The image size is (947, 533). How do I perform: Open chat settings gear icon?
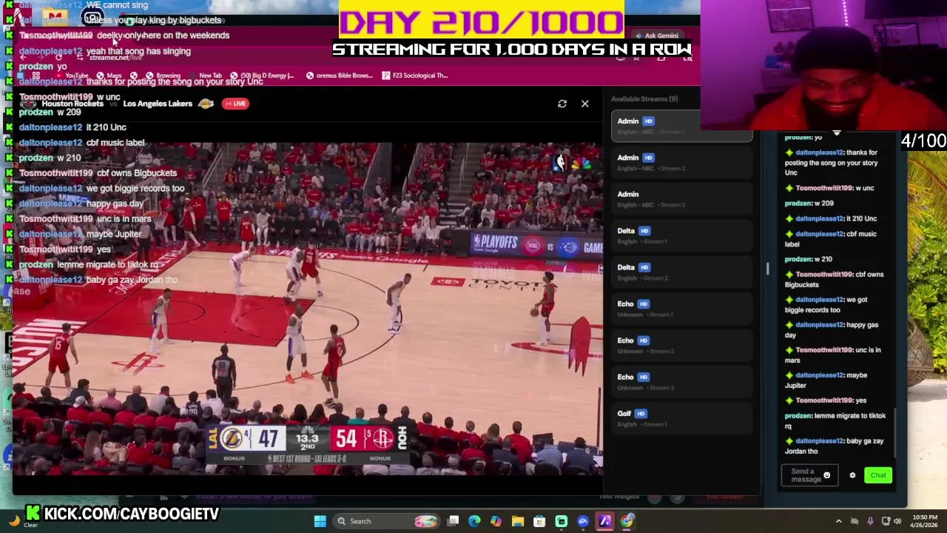852,476
